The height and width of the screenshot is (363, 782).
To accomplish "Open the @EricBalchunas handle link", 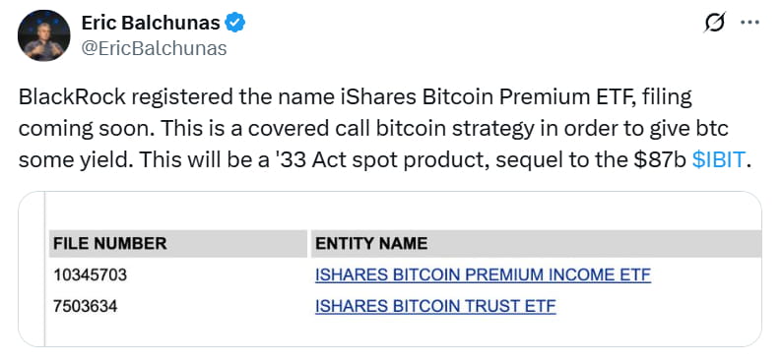I will [154, 48].
